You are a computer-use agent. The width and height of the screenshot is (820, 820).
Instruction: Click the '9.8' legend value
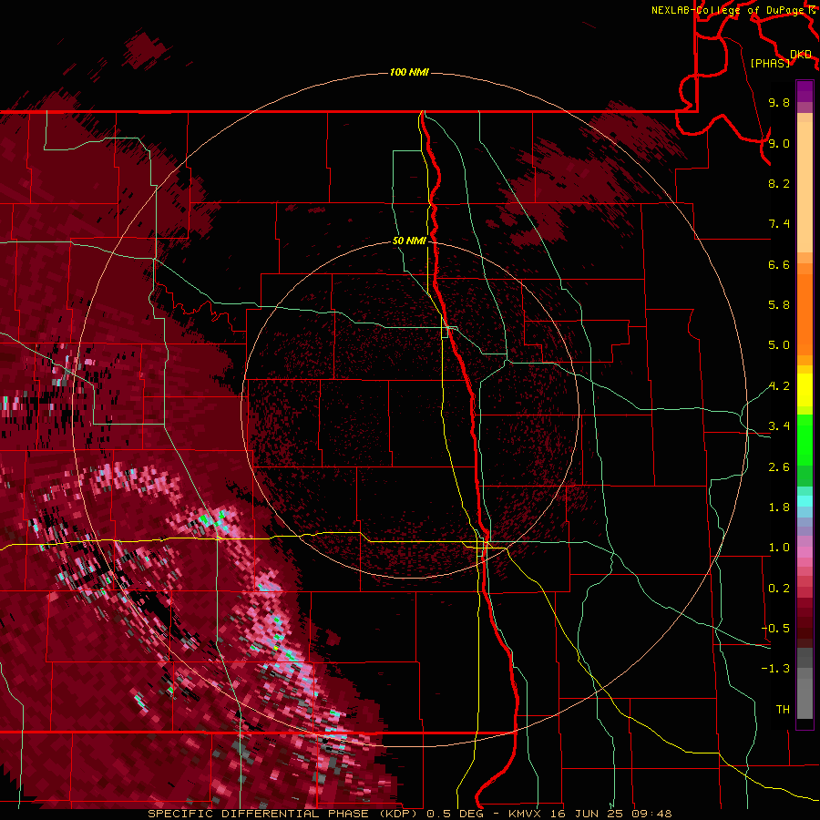(779, 102)
